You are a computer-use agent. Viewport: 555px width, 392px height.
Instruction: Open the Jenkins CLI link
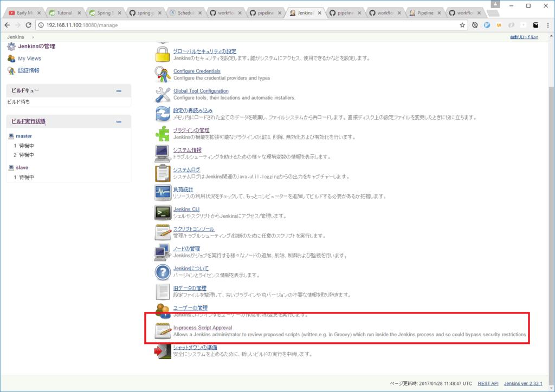(x=186, y=209)
